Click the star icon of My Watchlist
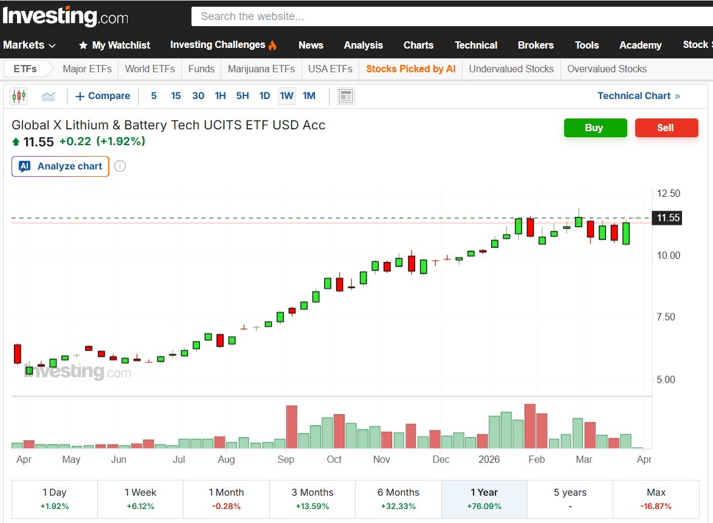 (83, 46)
